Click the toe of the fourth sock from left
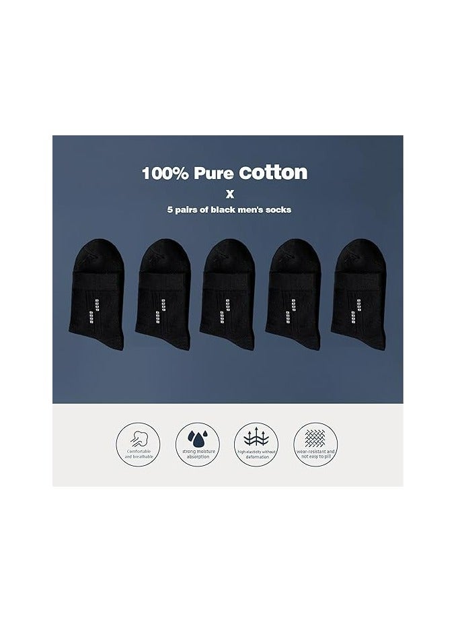This screenshot has height=622, width=456. 295,254
